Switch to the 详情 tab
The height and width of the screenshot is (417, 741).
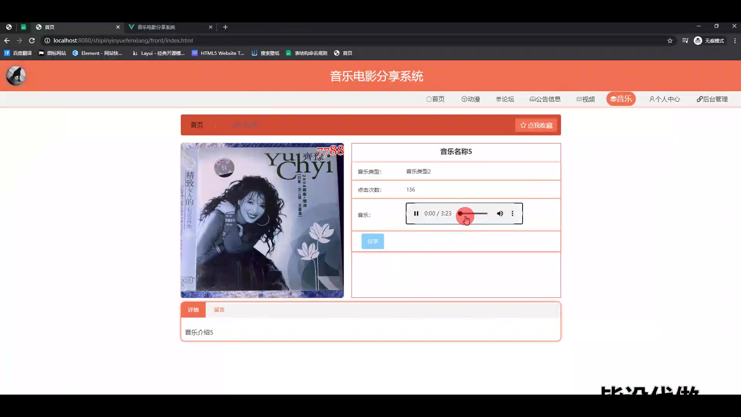(193, 310)
